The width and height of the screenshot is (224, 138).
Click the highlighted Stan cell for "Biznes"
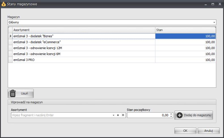click(x=185, y=36)
